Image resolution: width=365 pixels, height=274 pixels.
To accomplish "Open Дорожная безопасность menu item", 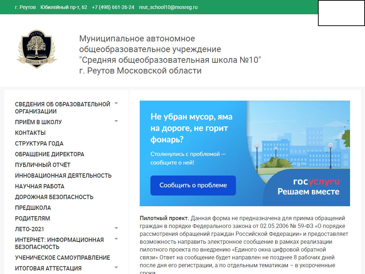I will tap(54, 197).
